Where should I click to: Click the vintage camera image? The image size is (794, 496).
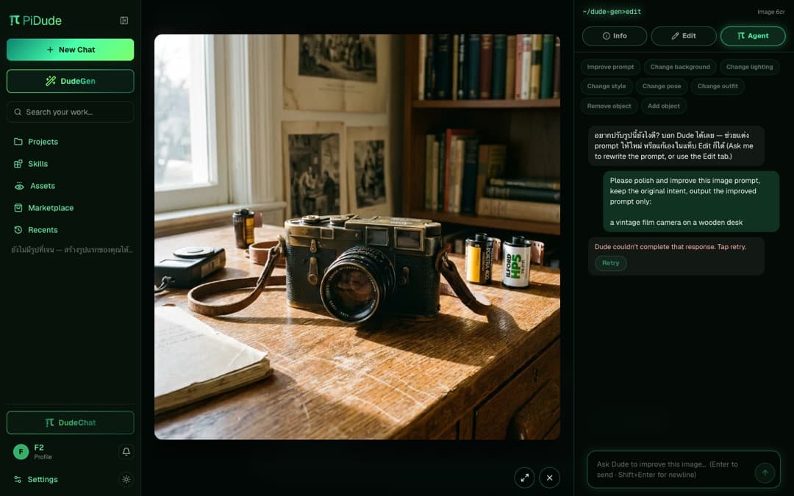point(357,237)
